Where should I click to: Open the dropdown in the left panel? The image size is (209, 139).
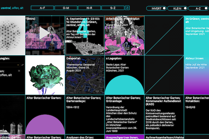tap(10, 65)
